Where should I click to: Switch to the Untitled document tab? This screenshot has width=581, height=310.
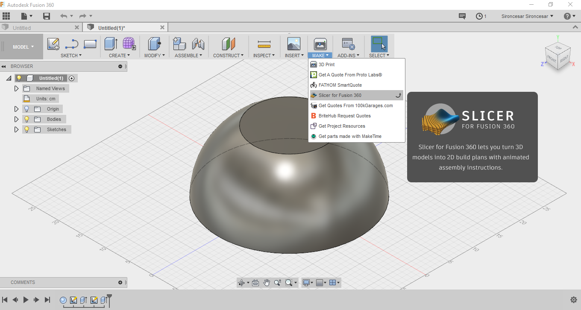click(41, 28)
